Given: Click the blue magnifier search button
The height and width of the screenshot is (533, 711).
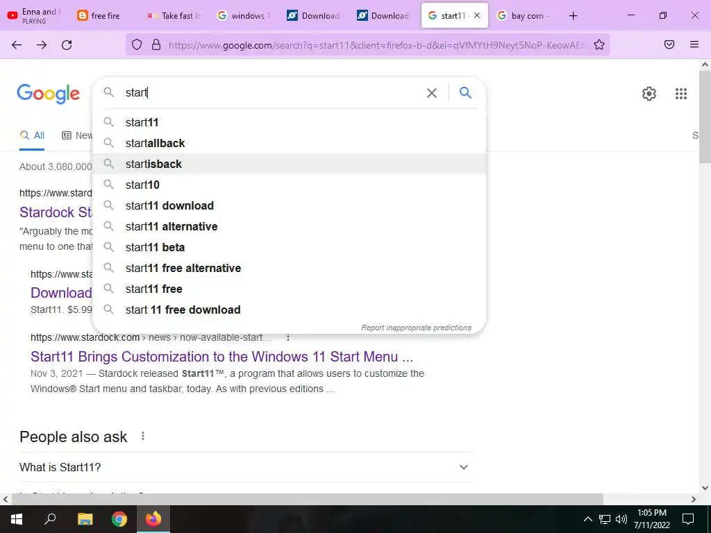Looking at the screenshot, I should point(465,92).
